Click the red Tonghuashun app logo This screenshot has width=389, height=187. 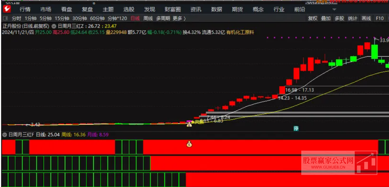[x=7, y=9]
